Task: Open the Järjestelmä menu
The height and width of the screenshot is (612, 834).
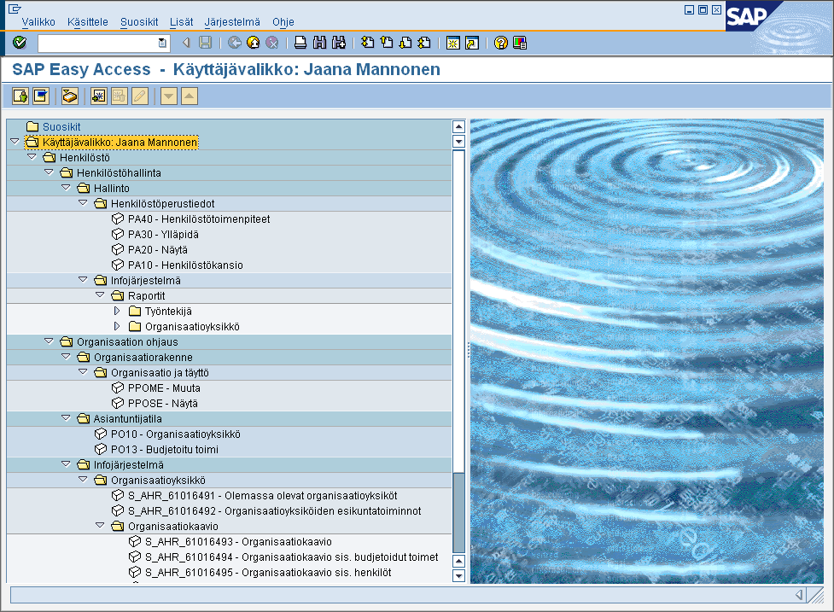Action: pos(232,22)
